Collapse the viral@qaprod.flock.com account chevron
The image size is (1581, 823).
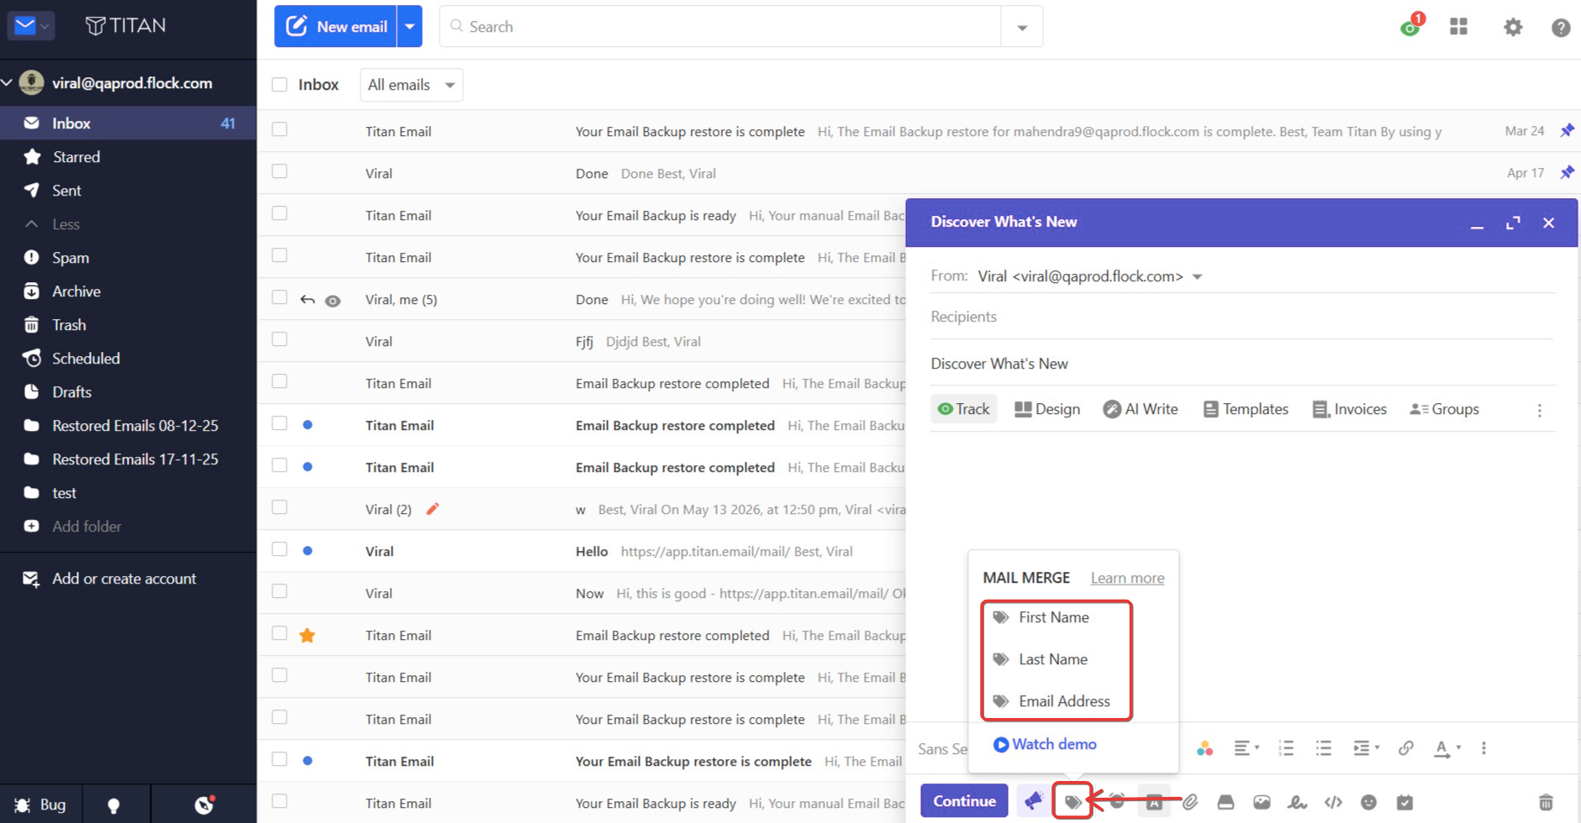click(8, 82)
